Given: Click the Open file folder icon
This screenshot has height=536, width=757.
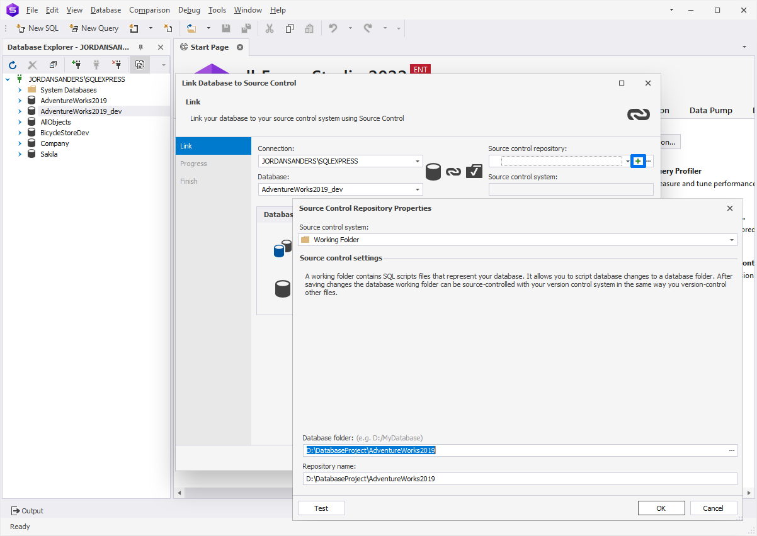Looking at the screenshot, I should point(192,28).
